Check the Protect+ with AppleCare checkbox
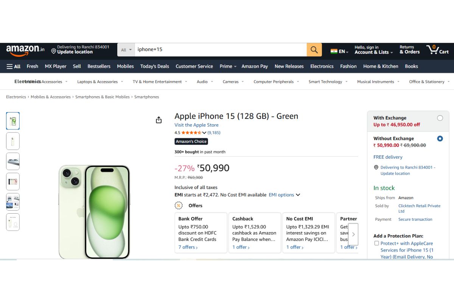Image resolution: width=454 pixels, height=303 pixels. click(376, 243)
